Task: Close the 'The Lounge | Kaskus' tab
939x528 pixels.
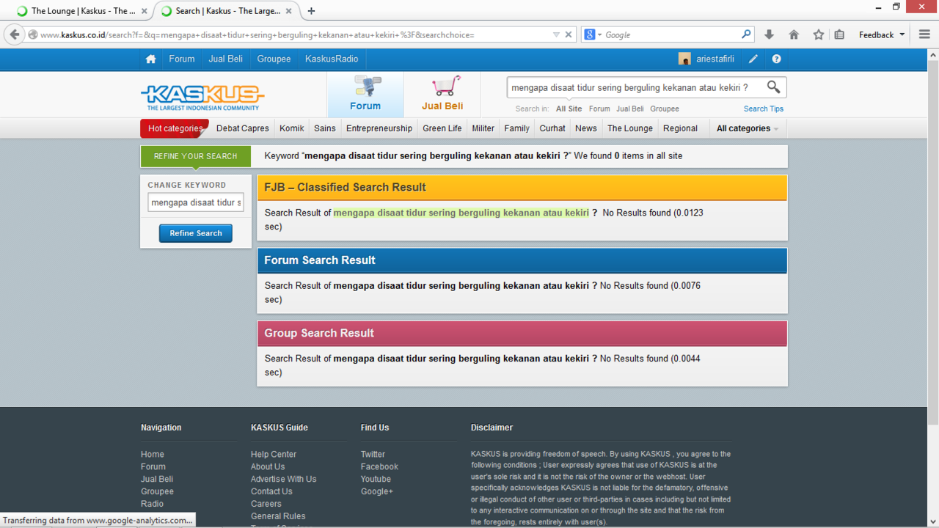Action: [145, 11]
